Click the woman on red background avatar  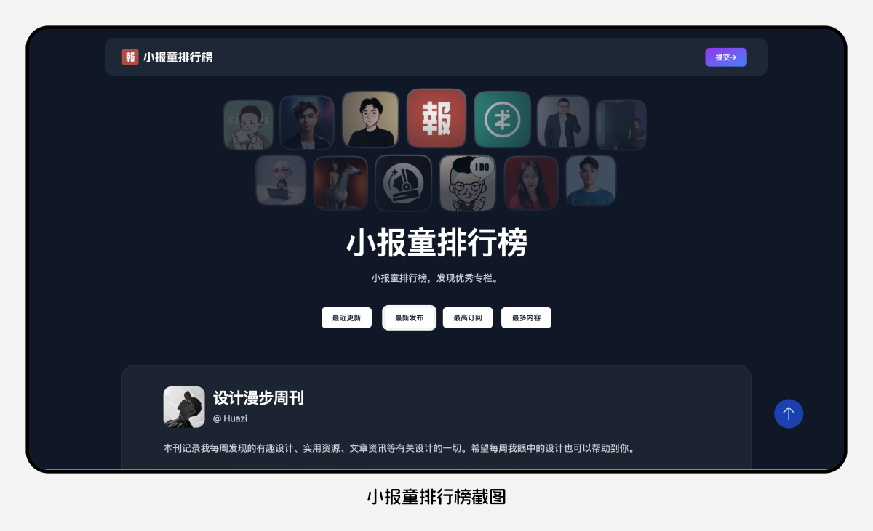(531, 183)
